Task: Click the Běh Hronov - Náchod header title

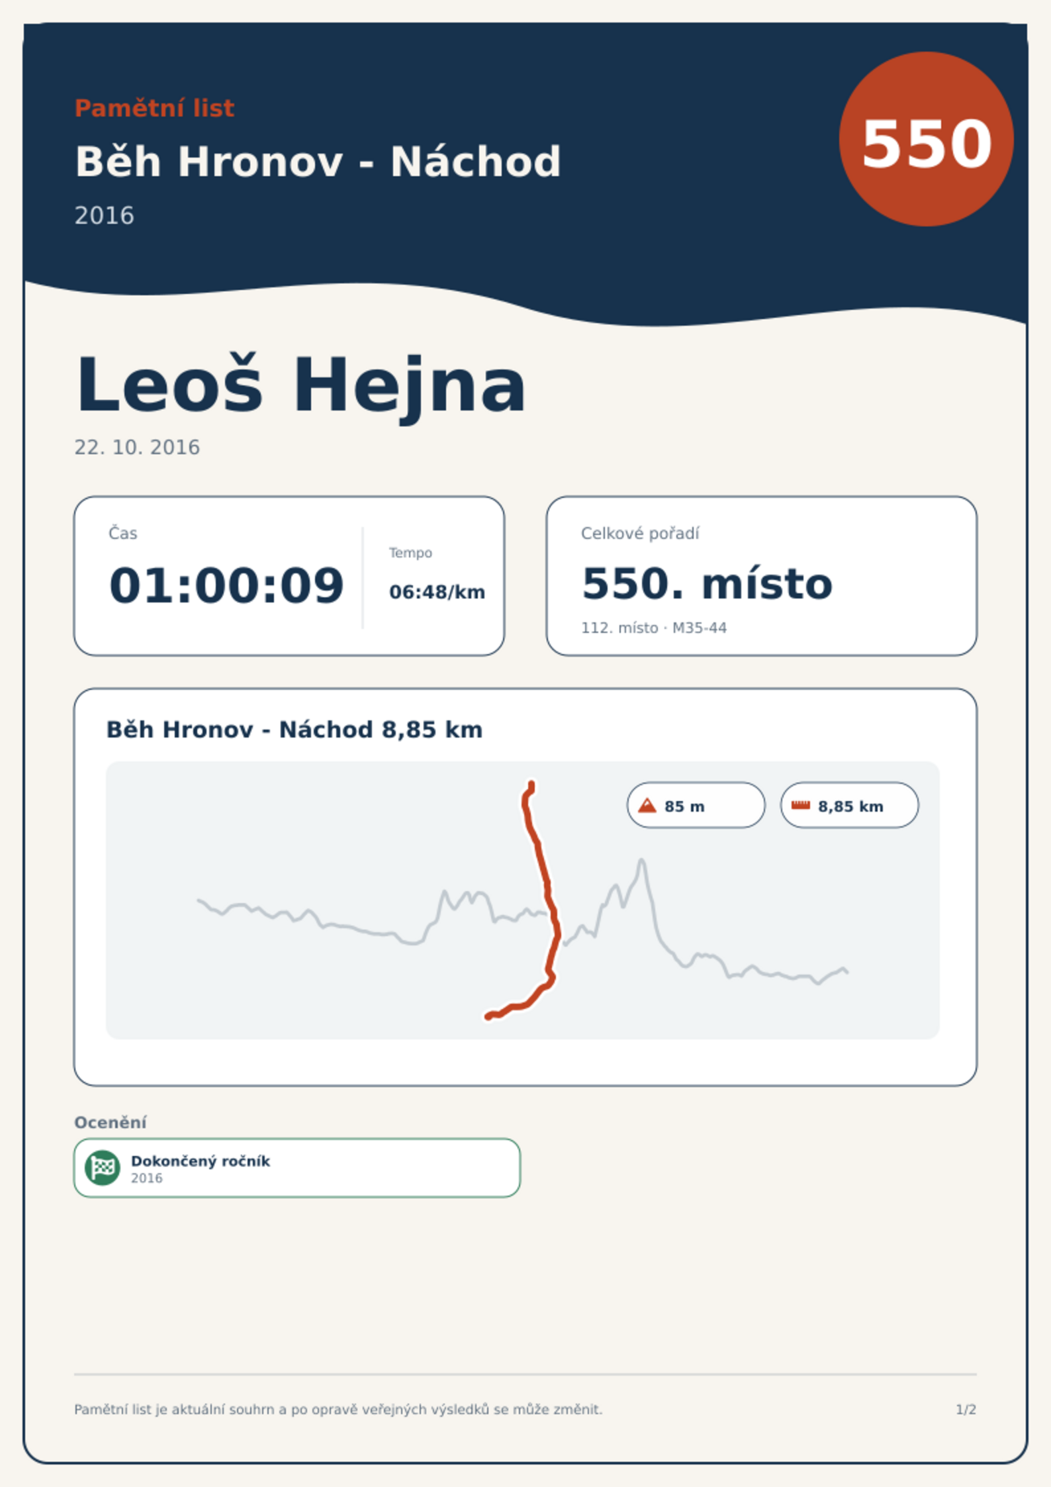Action: coord(318,162)
